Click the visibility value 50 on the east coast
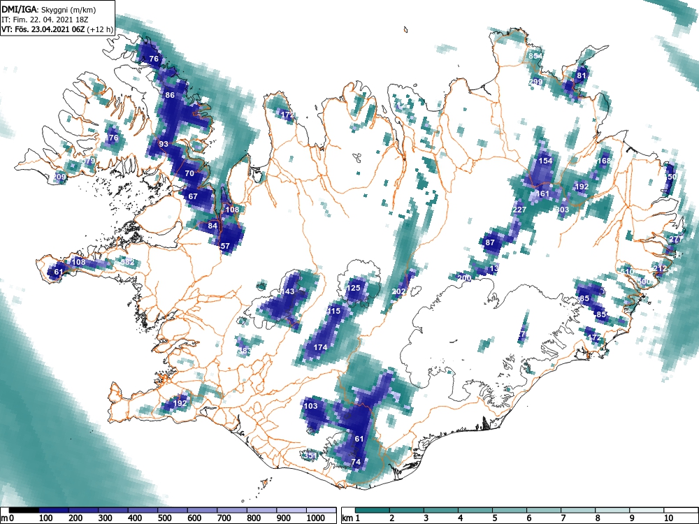699x524 pixels. coord(672,177)
